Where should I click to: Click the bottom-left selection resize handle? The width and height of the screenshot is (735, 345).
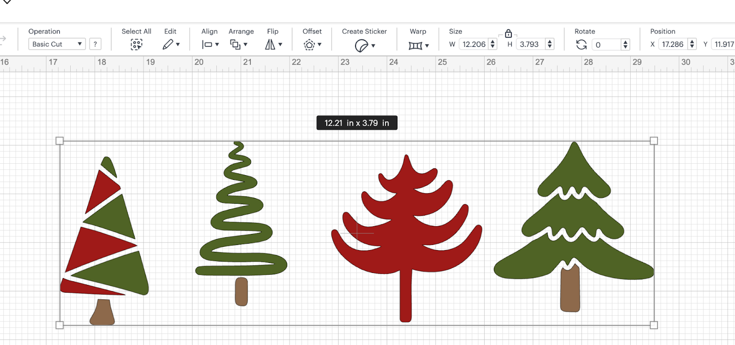click(59, 325)
